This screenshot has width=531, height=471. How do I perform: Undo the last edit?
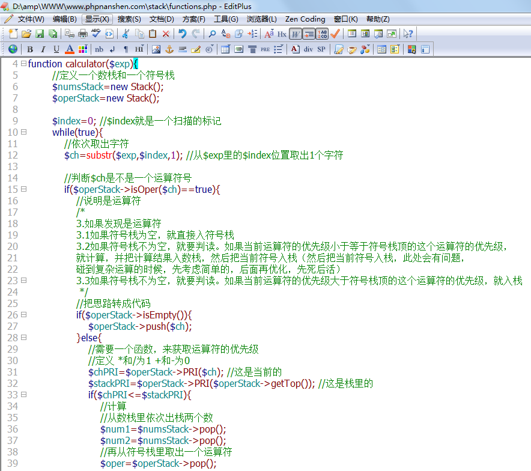coord(183,34)
